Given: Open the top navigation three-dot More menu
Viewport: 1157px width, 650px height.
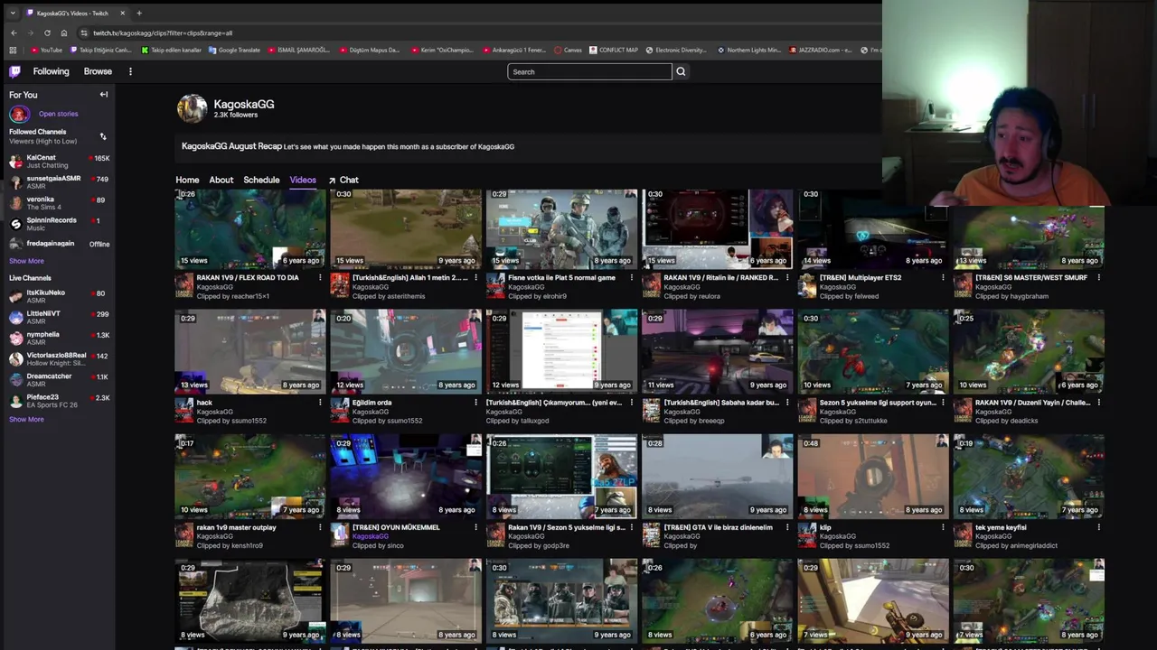Looking at the screenshot, I should pos(130,71).
